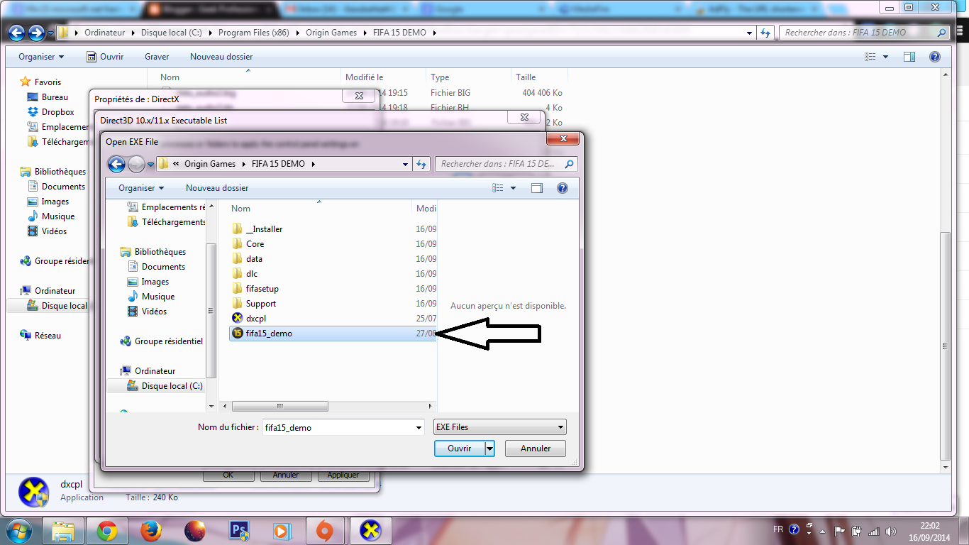The width and height of the screenshot is (969, 545).
Task: Click the Explorer back navigation arrow
Action: coord(17,33)
